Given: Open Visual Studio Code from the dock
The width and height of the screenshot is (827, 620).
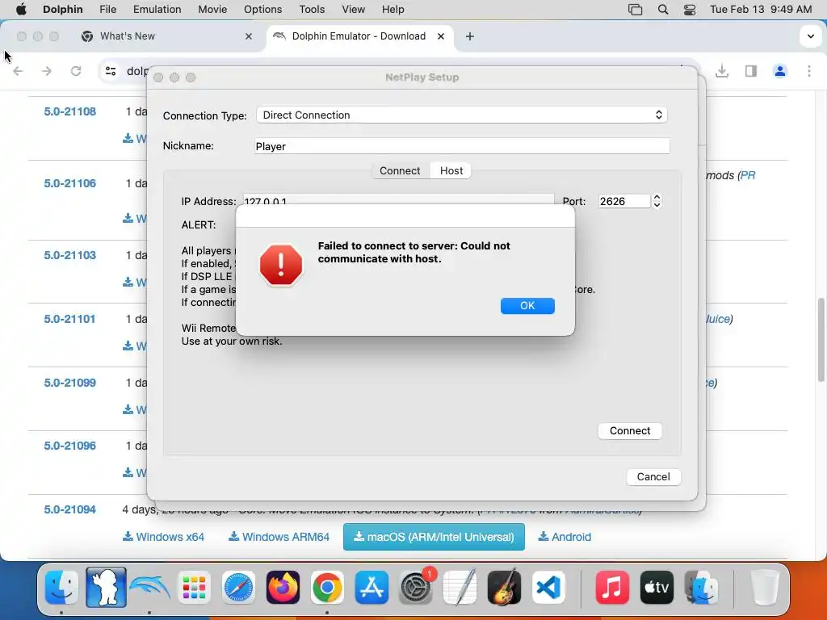Looking at the screenshot, I should click(548, 587).
